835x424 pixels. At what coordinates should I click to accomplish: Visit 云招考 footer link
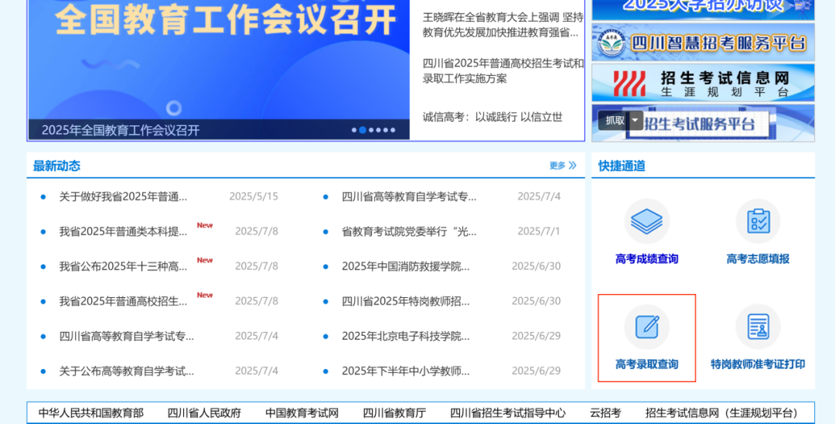[605, 413]
